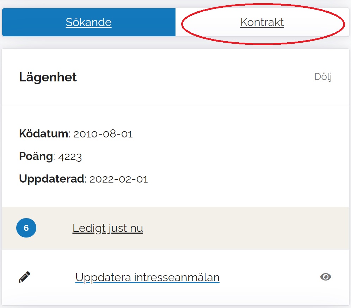
Task: Click the blue badge showing 6
Action: point(26,228)
